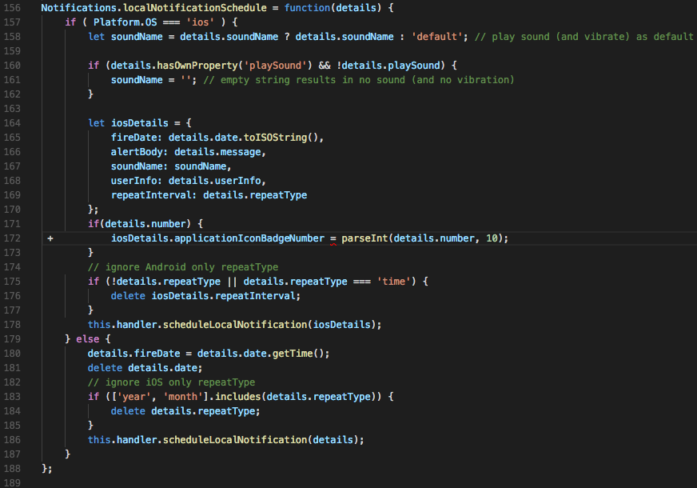Click 'details.repeatType' on line 184
Screen dimensions: 697x488
pos(203,411)
